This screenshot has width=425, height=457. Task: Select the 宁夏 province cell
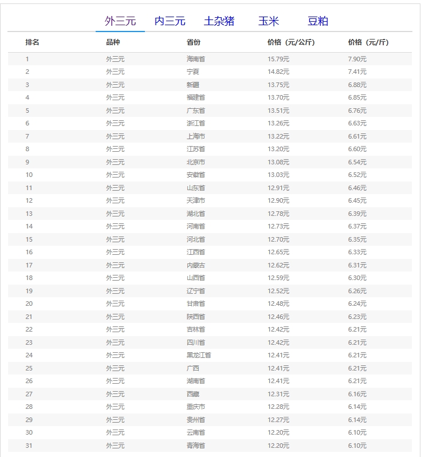pos(193,72)
